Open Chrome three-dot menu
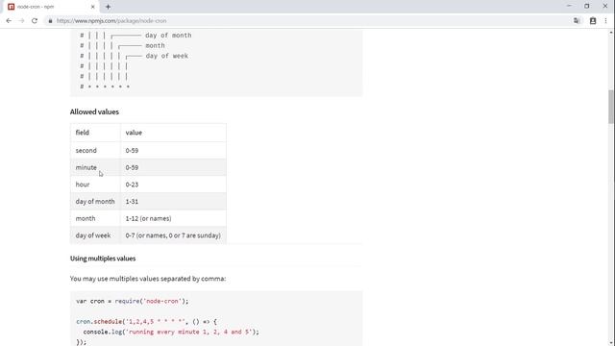This screenshot has width=615, height=346. tap(605, 21)
